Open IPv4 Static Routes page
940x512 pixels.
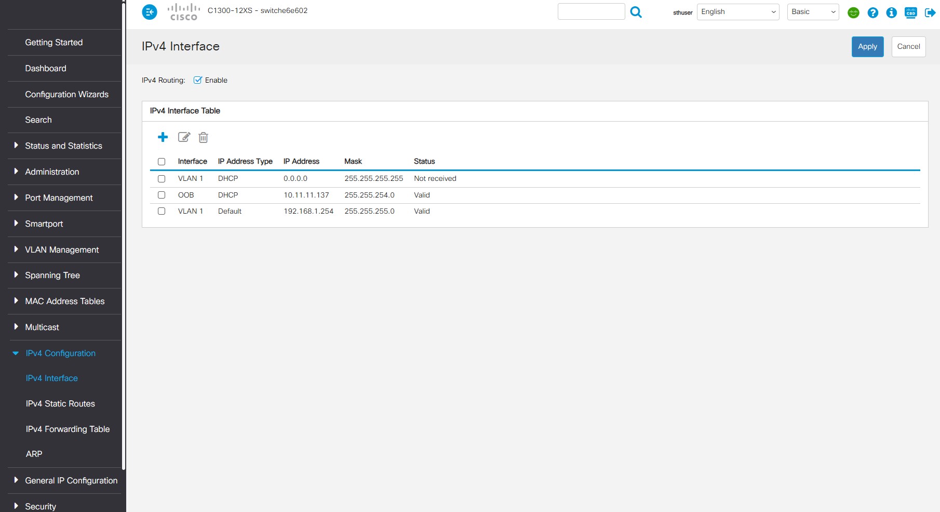click(60, 403)
